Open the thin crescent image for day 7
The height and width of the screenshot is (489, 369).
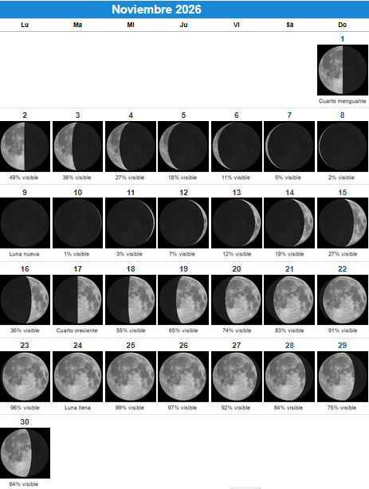(x=289, y=147)
